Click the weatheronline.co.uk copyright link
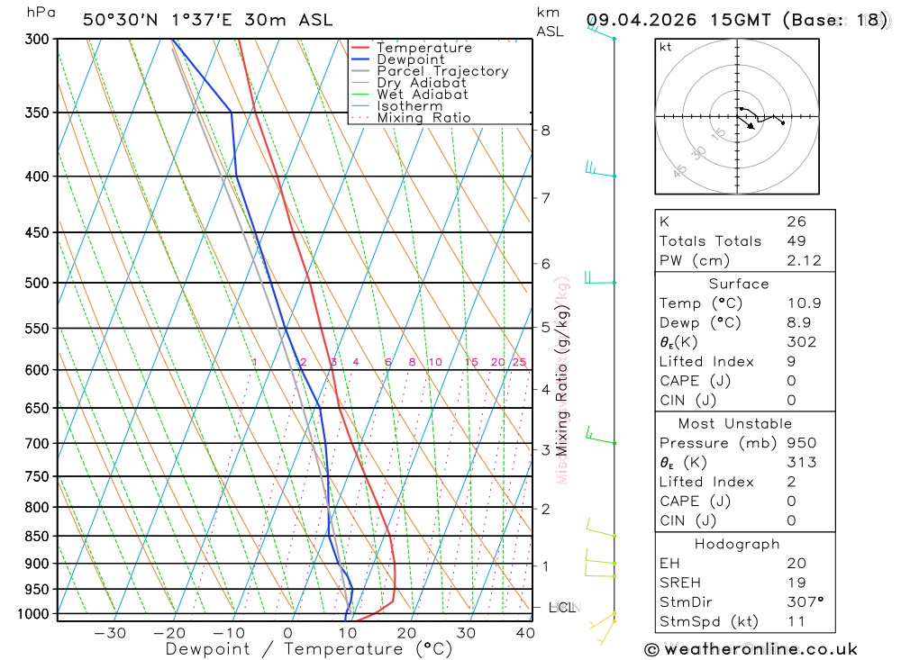The width and height of the screenshot is (901, 660). pos(751,649)
